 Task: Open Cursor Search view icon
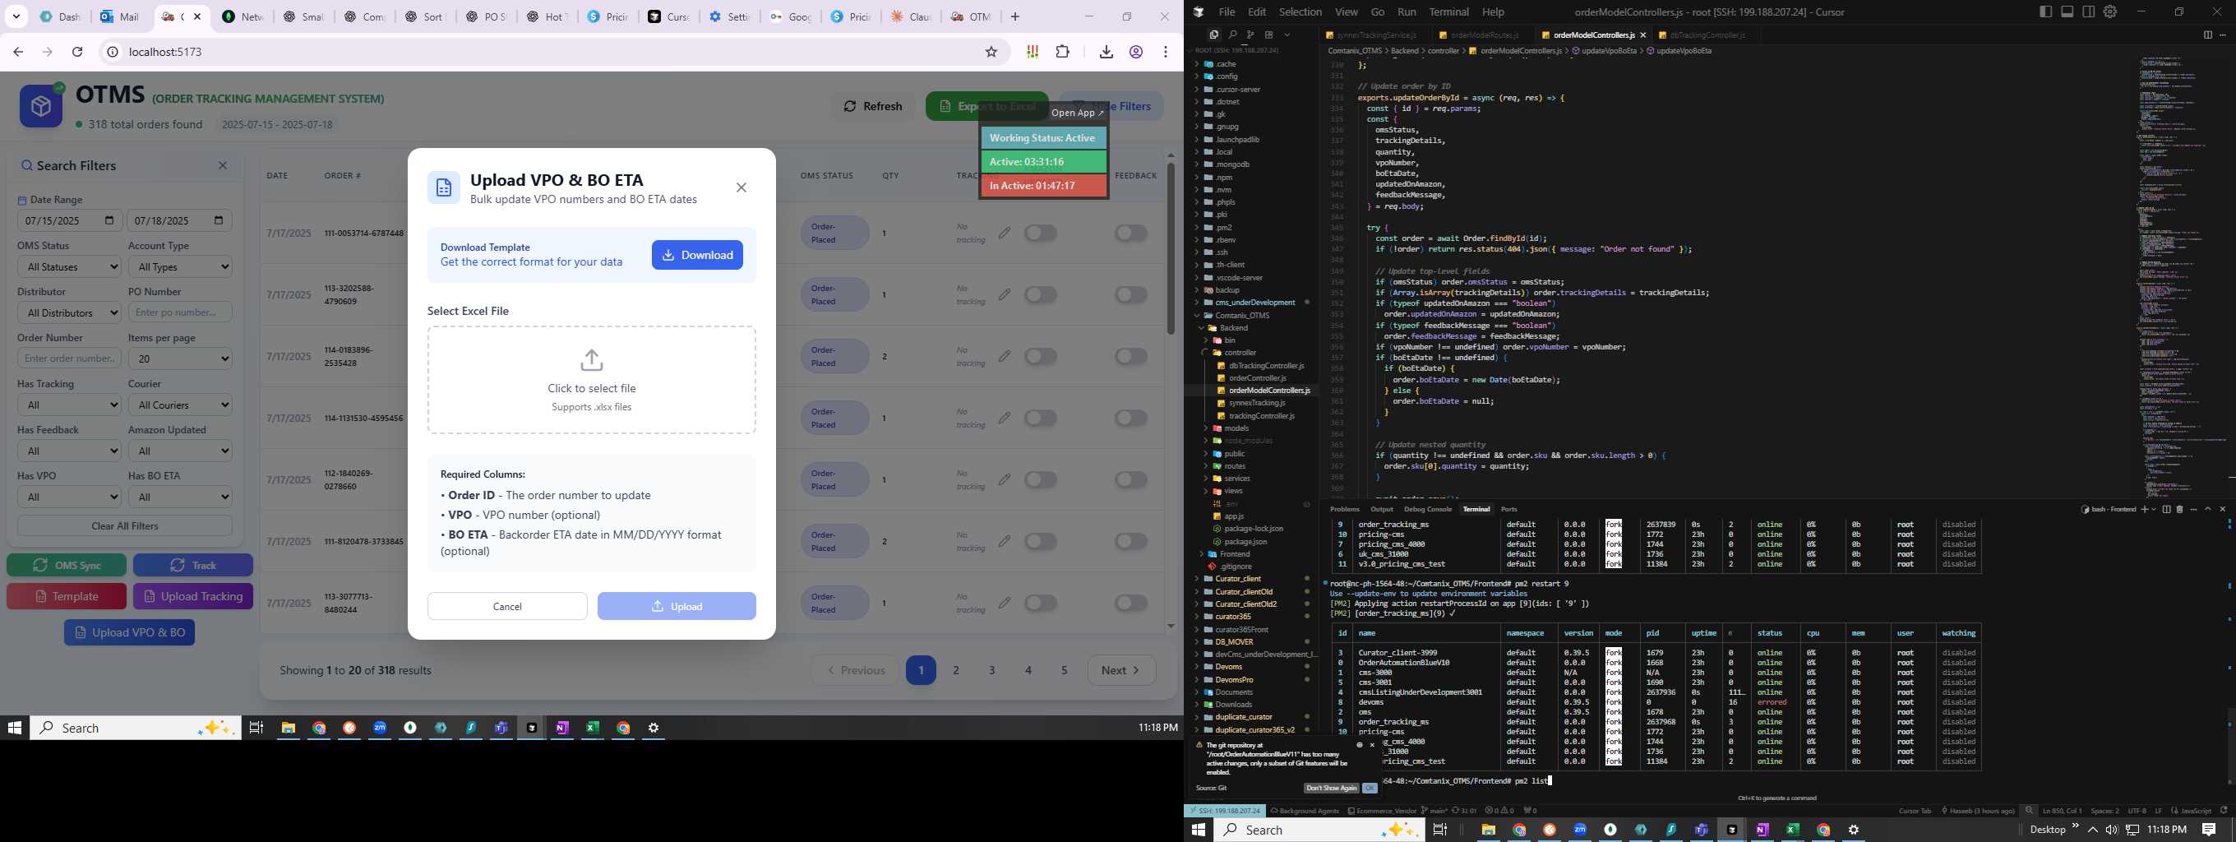[1231, 35]
